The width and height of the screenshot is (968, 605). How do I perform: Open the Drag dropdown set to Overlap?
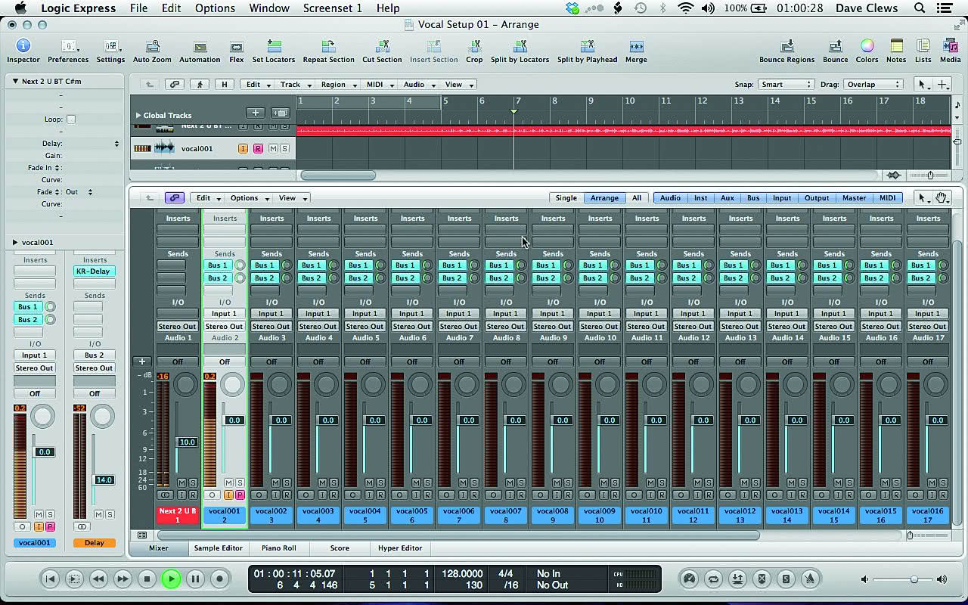(873, 85)
